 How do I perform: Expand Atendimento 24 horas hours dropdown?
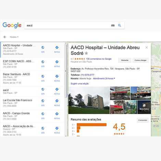[x=104, y=78]
